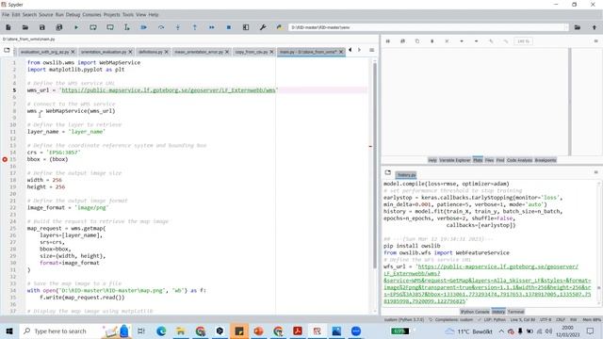The image size is (603, 339).
Task: Save the plot in the Plots pane
Action: point(387,41)
